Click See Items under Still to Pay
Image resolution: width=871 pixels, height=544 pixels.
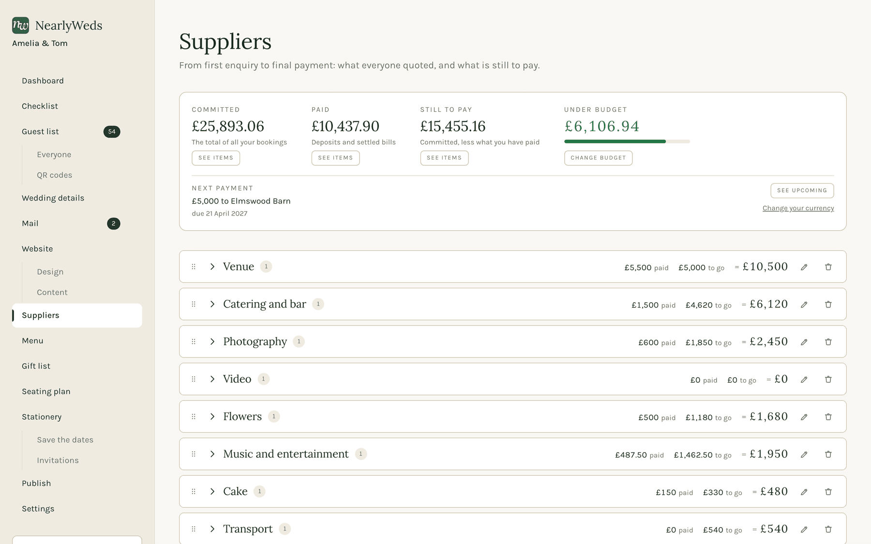(x=444, y=158)
